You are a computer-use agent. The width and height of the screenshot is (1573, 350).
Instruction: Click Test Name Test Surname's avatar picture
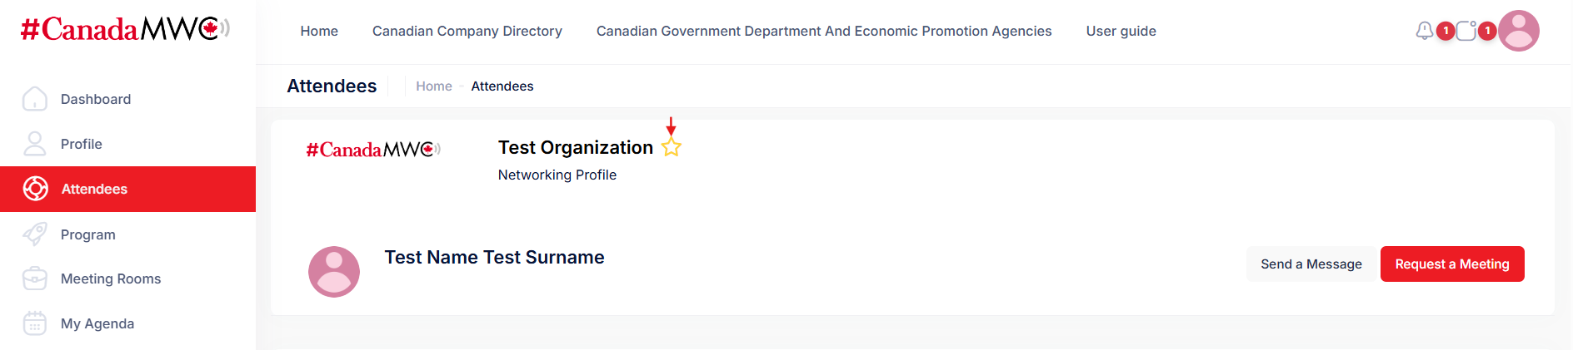(x=334, y=272)
